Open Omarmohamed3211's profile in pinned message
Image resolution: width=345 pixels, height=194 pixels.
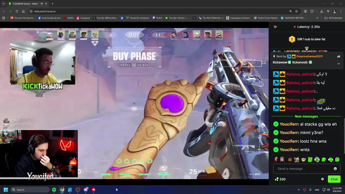309,57
